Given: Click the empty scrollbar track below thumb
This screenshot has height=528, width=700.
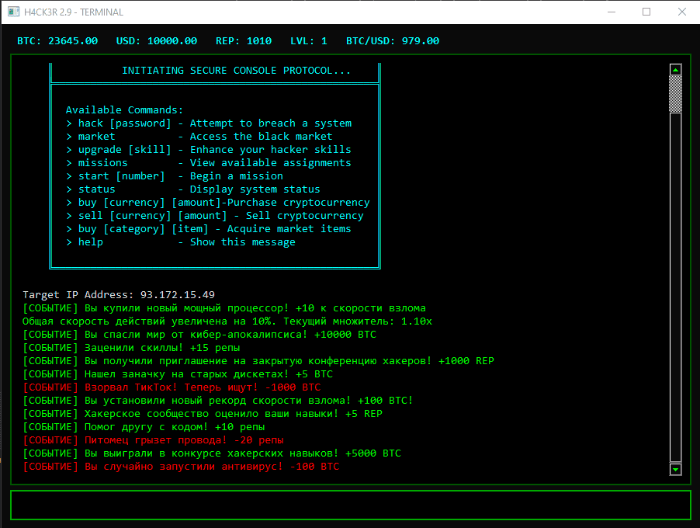Looking at the screenshot, I should (x=675, y=287).
